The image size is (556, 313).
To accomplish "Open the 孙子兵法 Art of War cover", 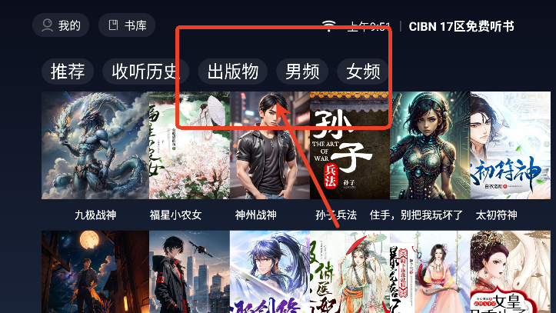I will tap(350, 145).
